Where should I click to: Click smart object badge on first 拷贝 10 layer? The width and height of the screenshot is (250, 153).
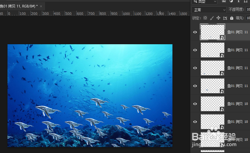point(222,109)
